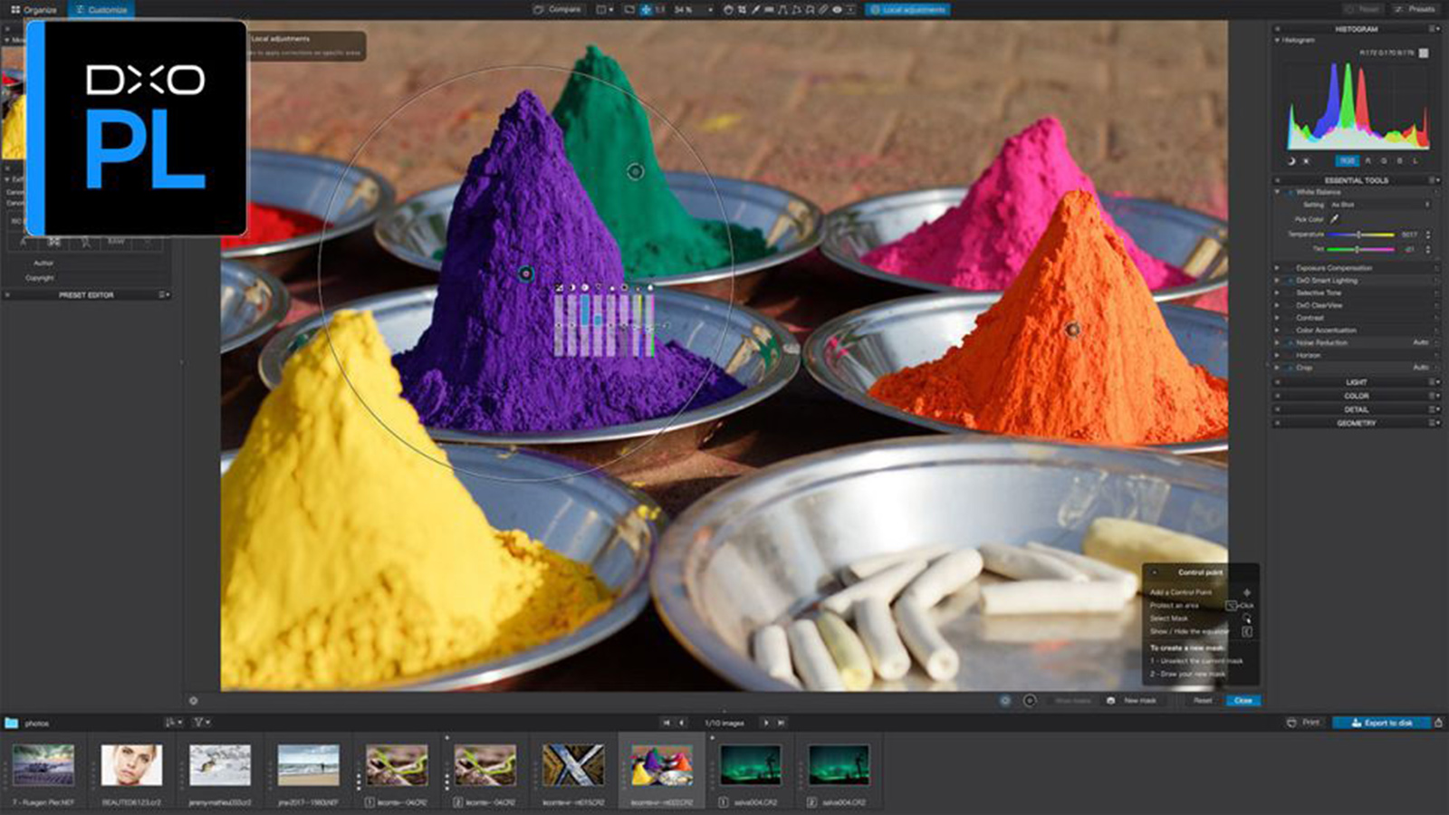Select the Crop tool icon in toolbar
Image resolution: width=1449 pixels, height=815 pixels.
point(742,9)
